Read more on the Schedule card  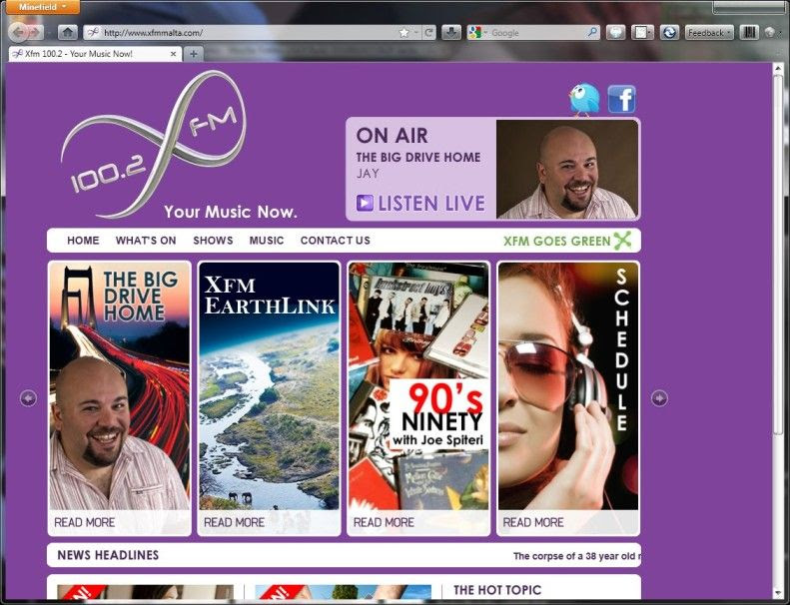pos(533,522)
